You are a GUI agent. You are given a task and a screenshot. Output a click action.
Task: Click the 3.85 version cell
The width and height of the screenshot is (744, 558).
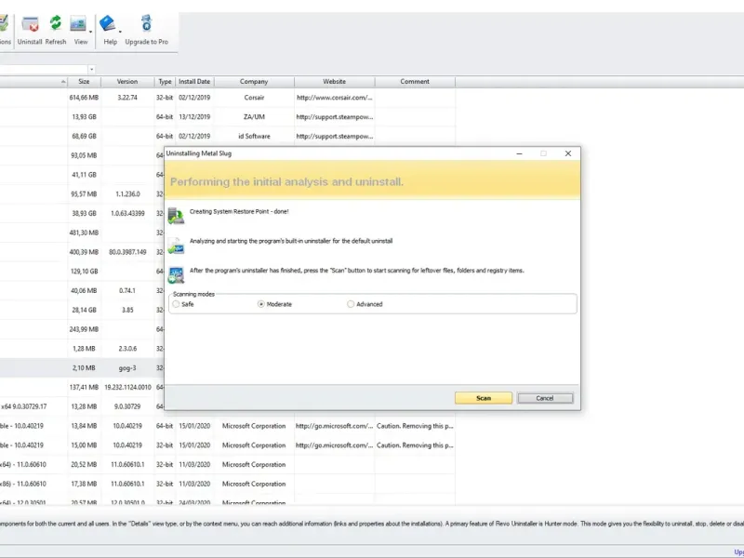tap(127, 310)
